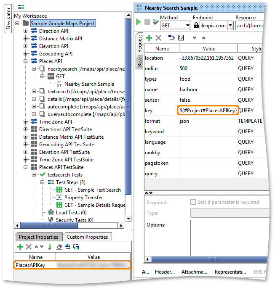Click save properties to file icon

(76, 247)
